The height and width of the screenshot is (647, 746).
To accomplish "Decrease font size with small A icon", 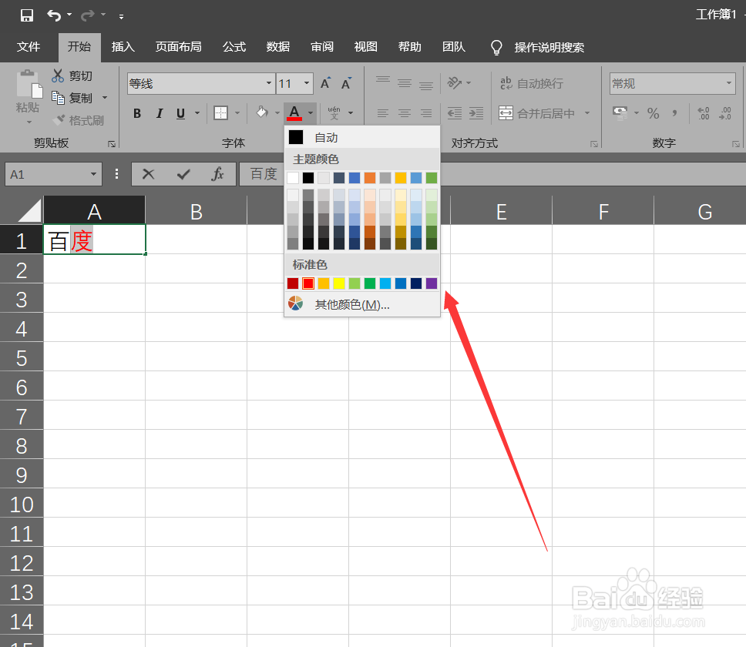I will (x=346, y=83).
